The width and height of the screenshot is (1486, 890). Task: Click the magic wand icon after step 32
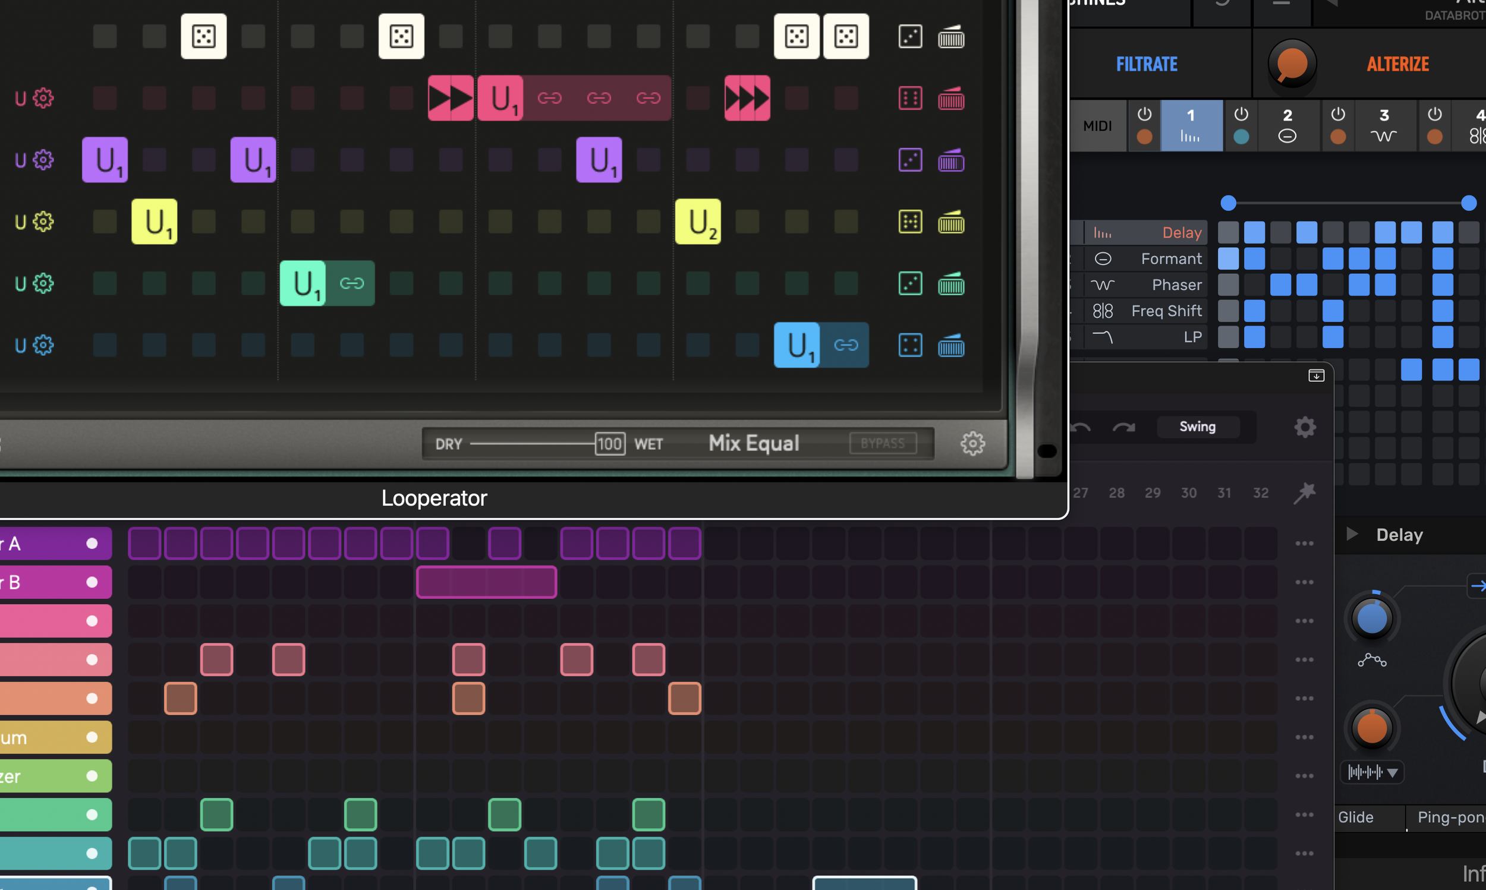1305,493
